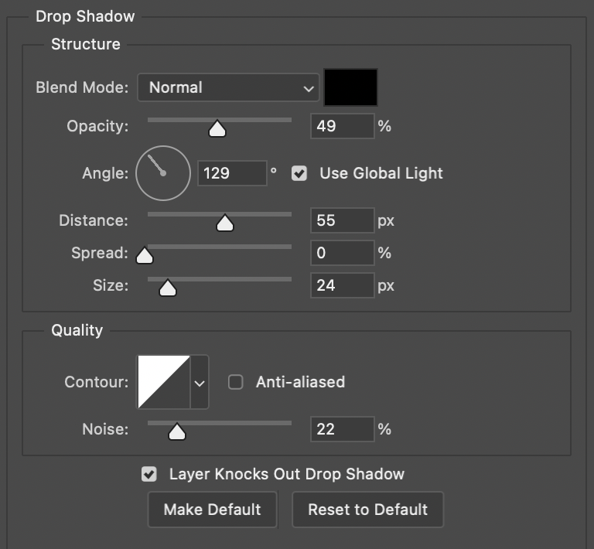Select the Distance pixel value field

tap(343, 220)
